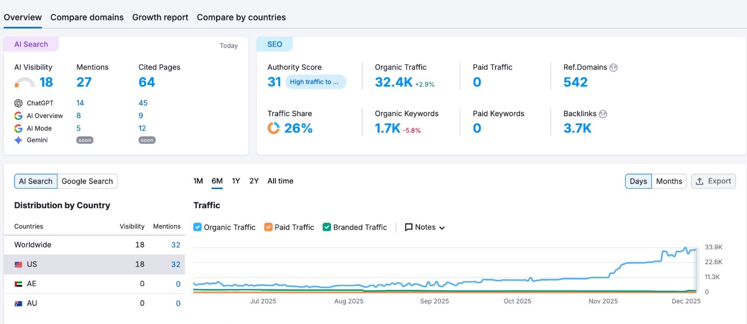The width and height of the screenshot is (747, 324).
Task: Open the AI Visibility 18 value
Action: point(46,82)
